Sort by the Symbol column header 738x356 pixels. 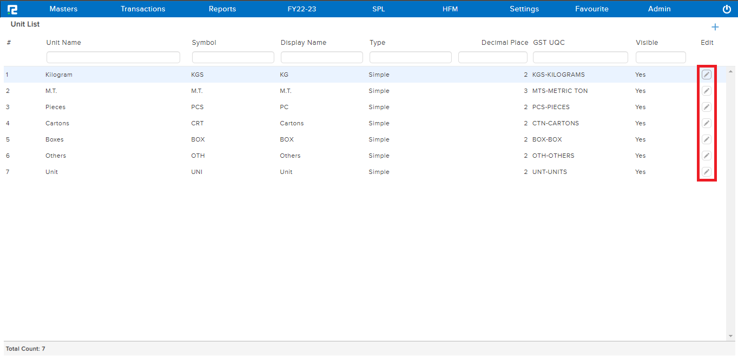204,43
